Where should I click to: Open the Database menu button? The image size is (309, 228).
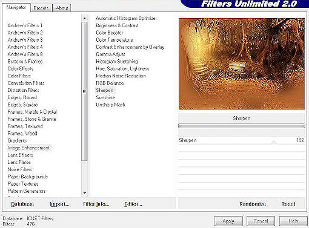pos(22,204)
